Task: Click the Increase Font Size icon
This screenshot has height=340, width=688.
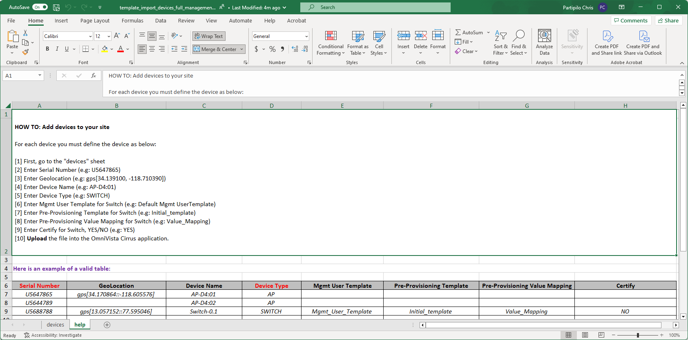Action: pos(117,36)
